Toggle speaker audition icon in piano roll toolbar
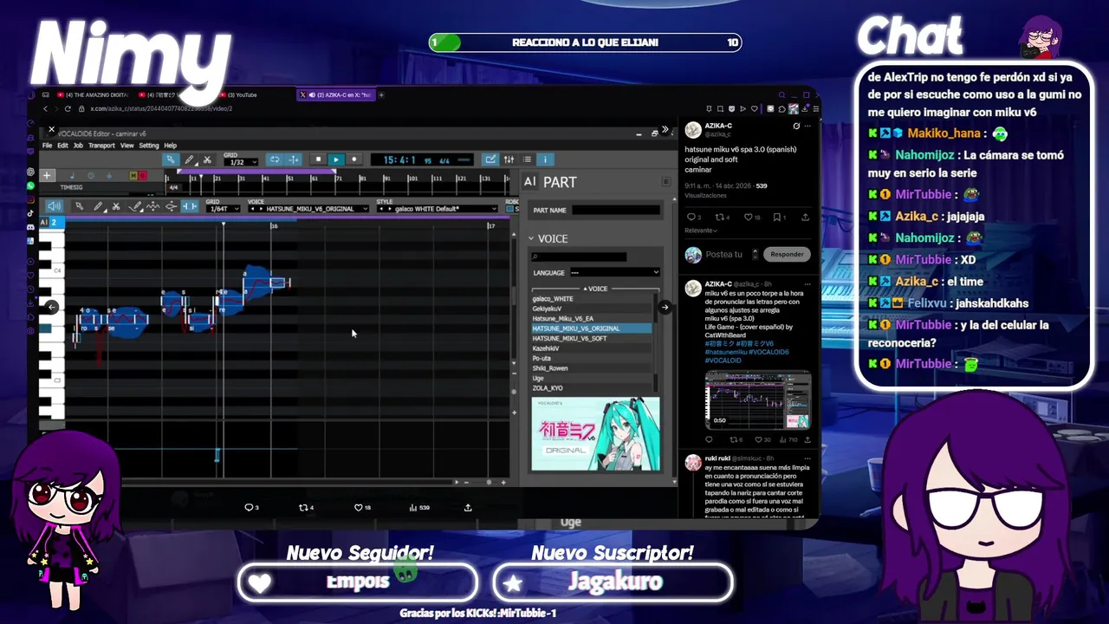This screenshot has width=1109, height=624. [55, 206]
